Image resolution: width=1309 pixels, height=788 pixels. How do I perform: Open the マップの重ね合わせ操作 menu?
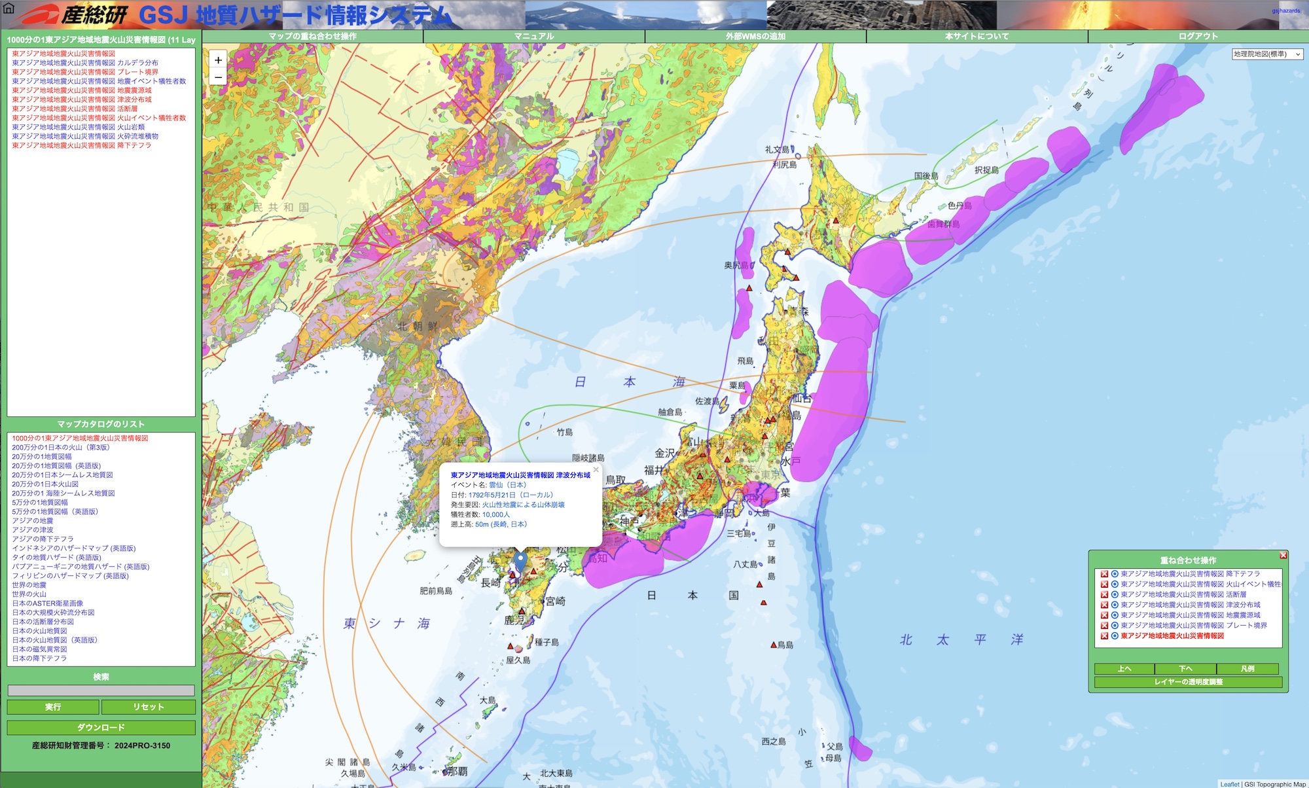click(x=313, y=37)
